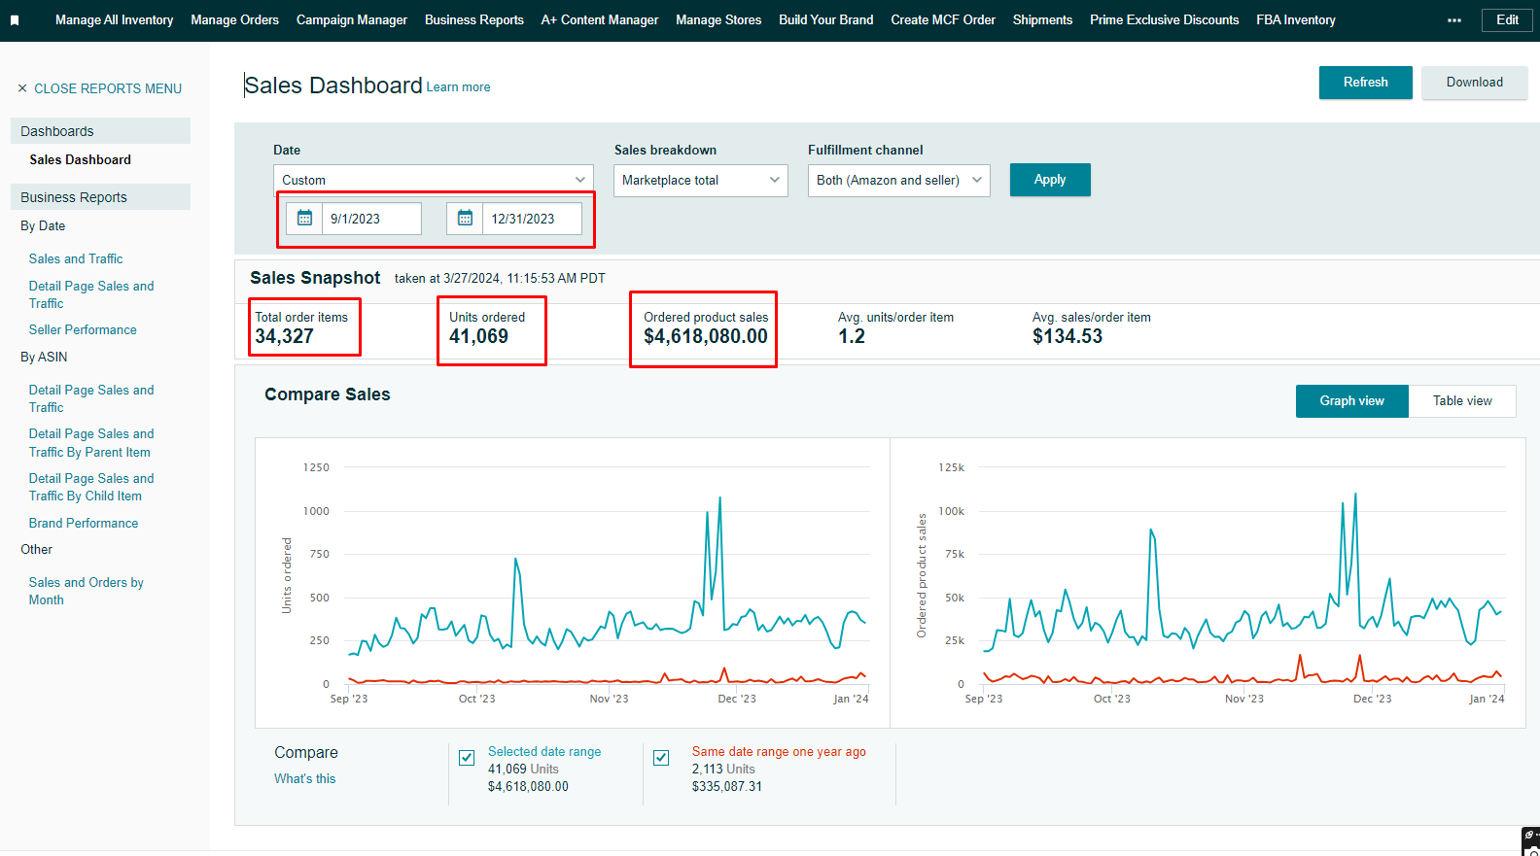Open the end date calendar icon
Screen dimensions: 1540x856
pyautogui.click(x=465, y=219)
